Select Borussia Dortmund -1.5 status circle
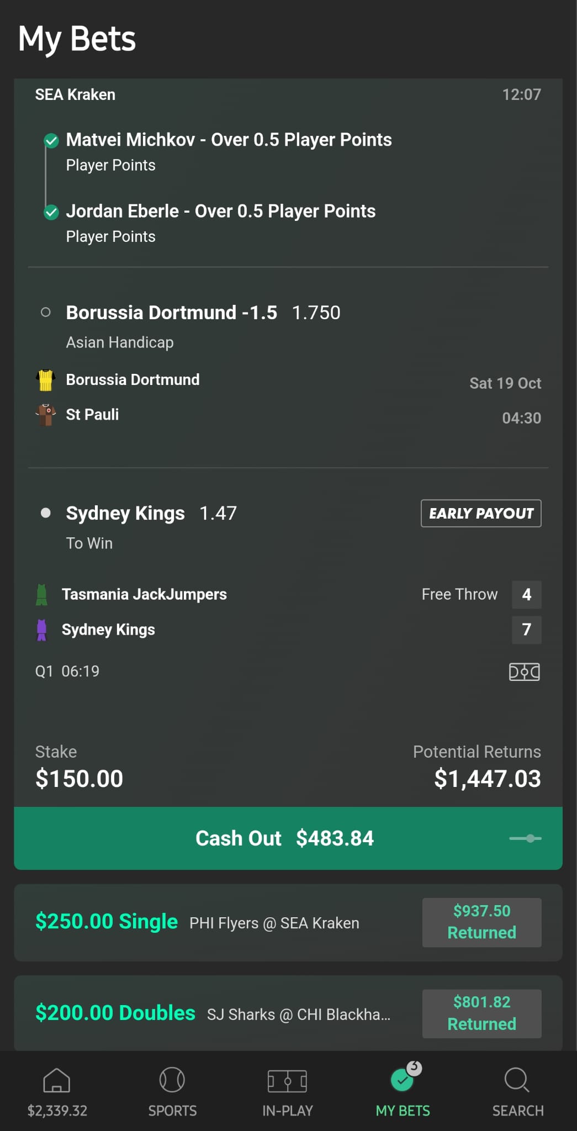 (46, 313)
